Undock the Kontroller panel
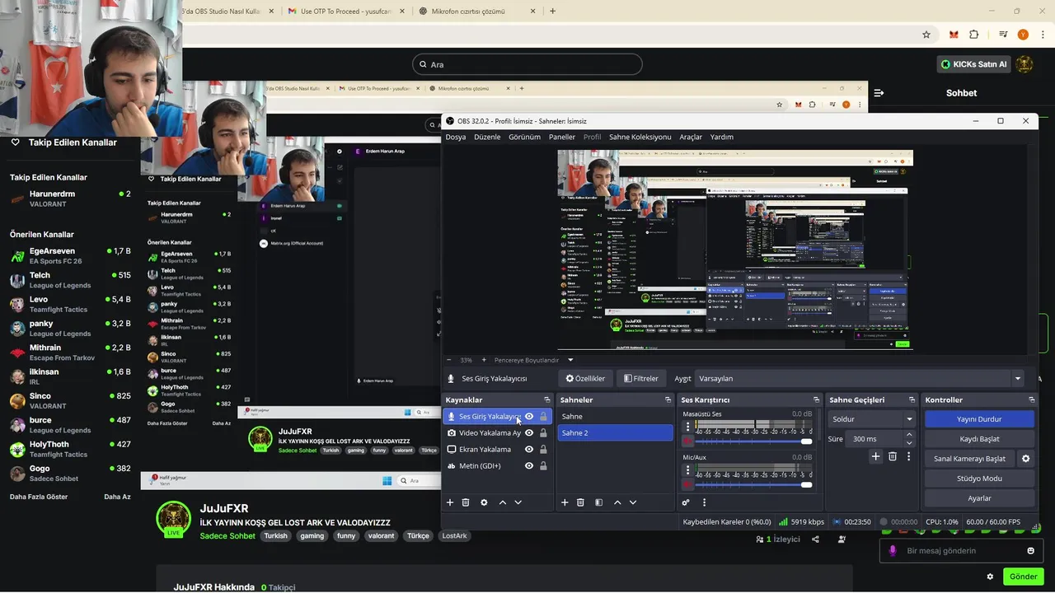Image resolution: width=1055 pixels, height=593 pixels. 1030,400
